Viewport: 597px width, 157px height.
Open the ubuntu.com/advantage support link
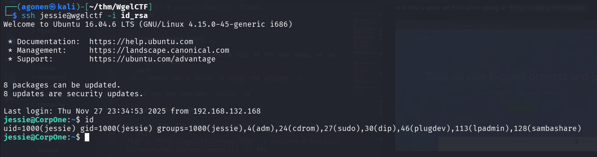[x=152, y=59]
